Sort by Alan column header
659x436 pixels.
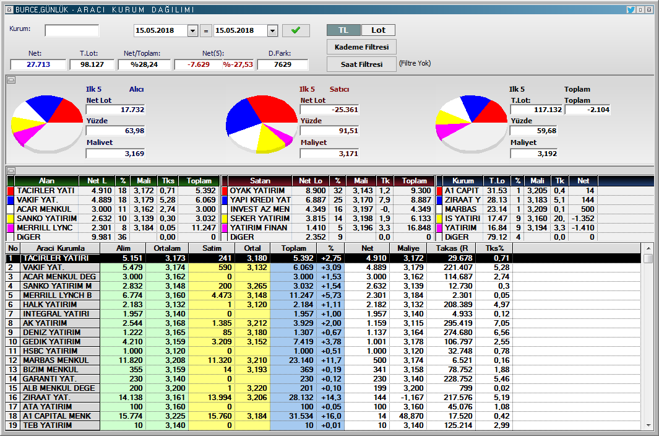46,181
